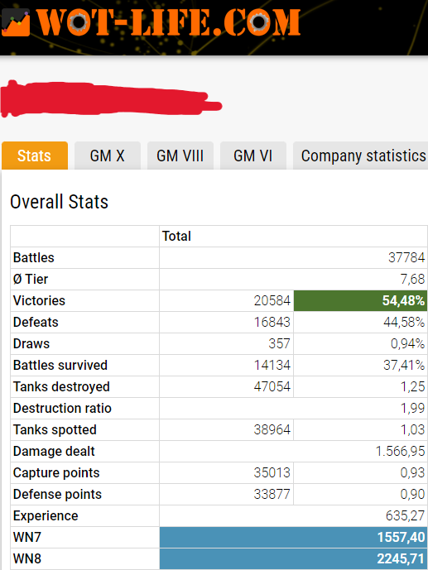Select the Victories row label
428x570 pixels.
[39, 300]
